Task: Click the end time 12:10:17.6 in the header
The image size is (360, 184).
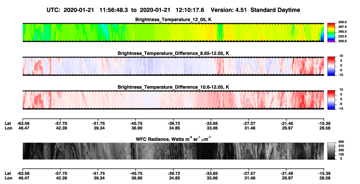Action: (x=190, y=10)
